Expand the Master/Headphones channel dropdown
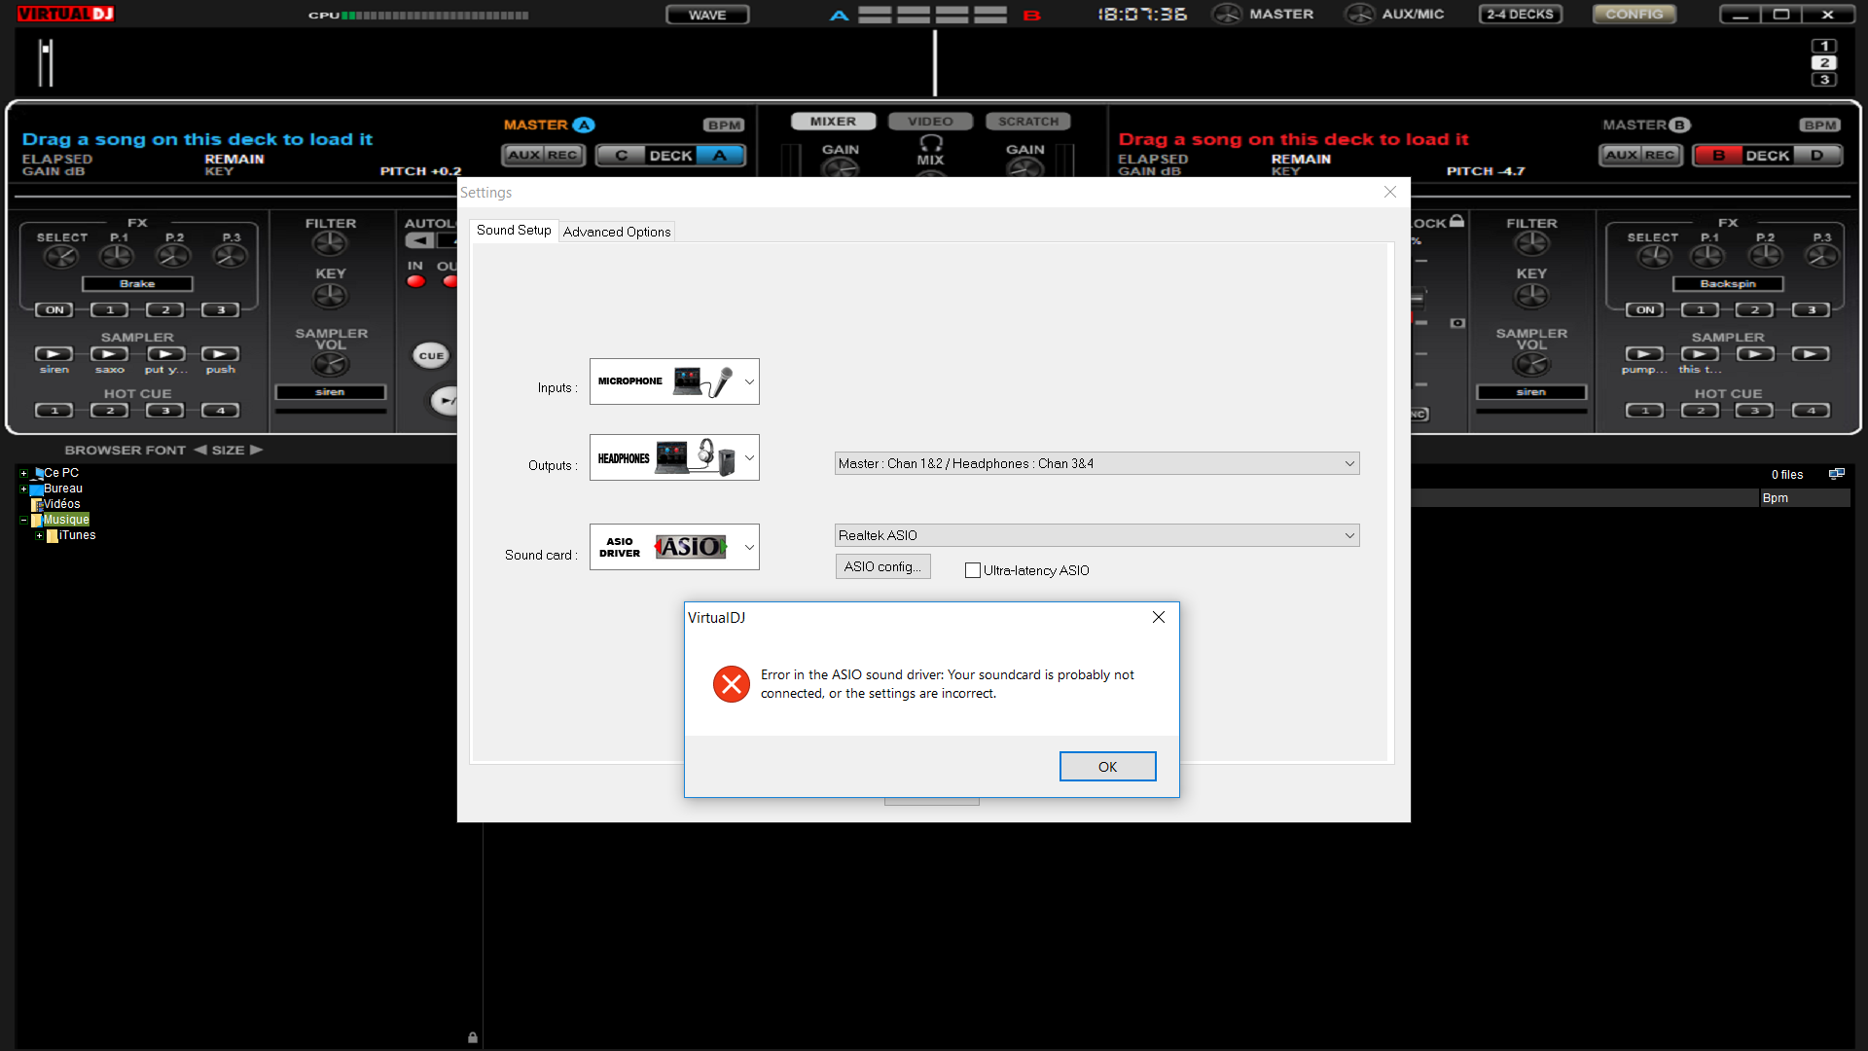Screen dimensions: 1868x1051 click(x=1096, y=463)
